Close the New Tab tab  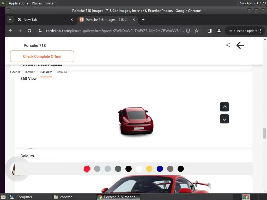click(x=72, y=20)
